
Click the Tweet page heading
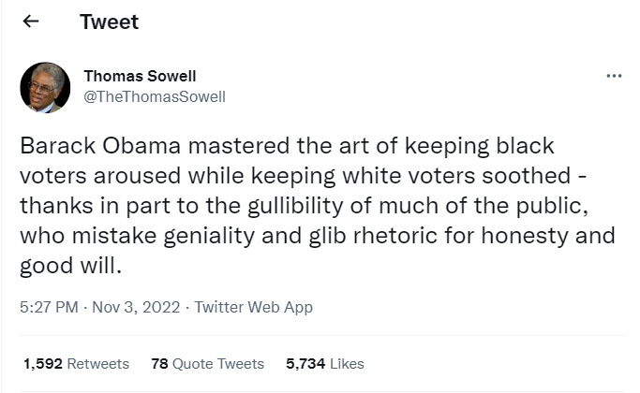click(109, 22)
